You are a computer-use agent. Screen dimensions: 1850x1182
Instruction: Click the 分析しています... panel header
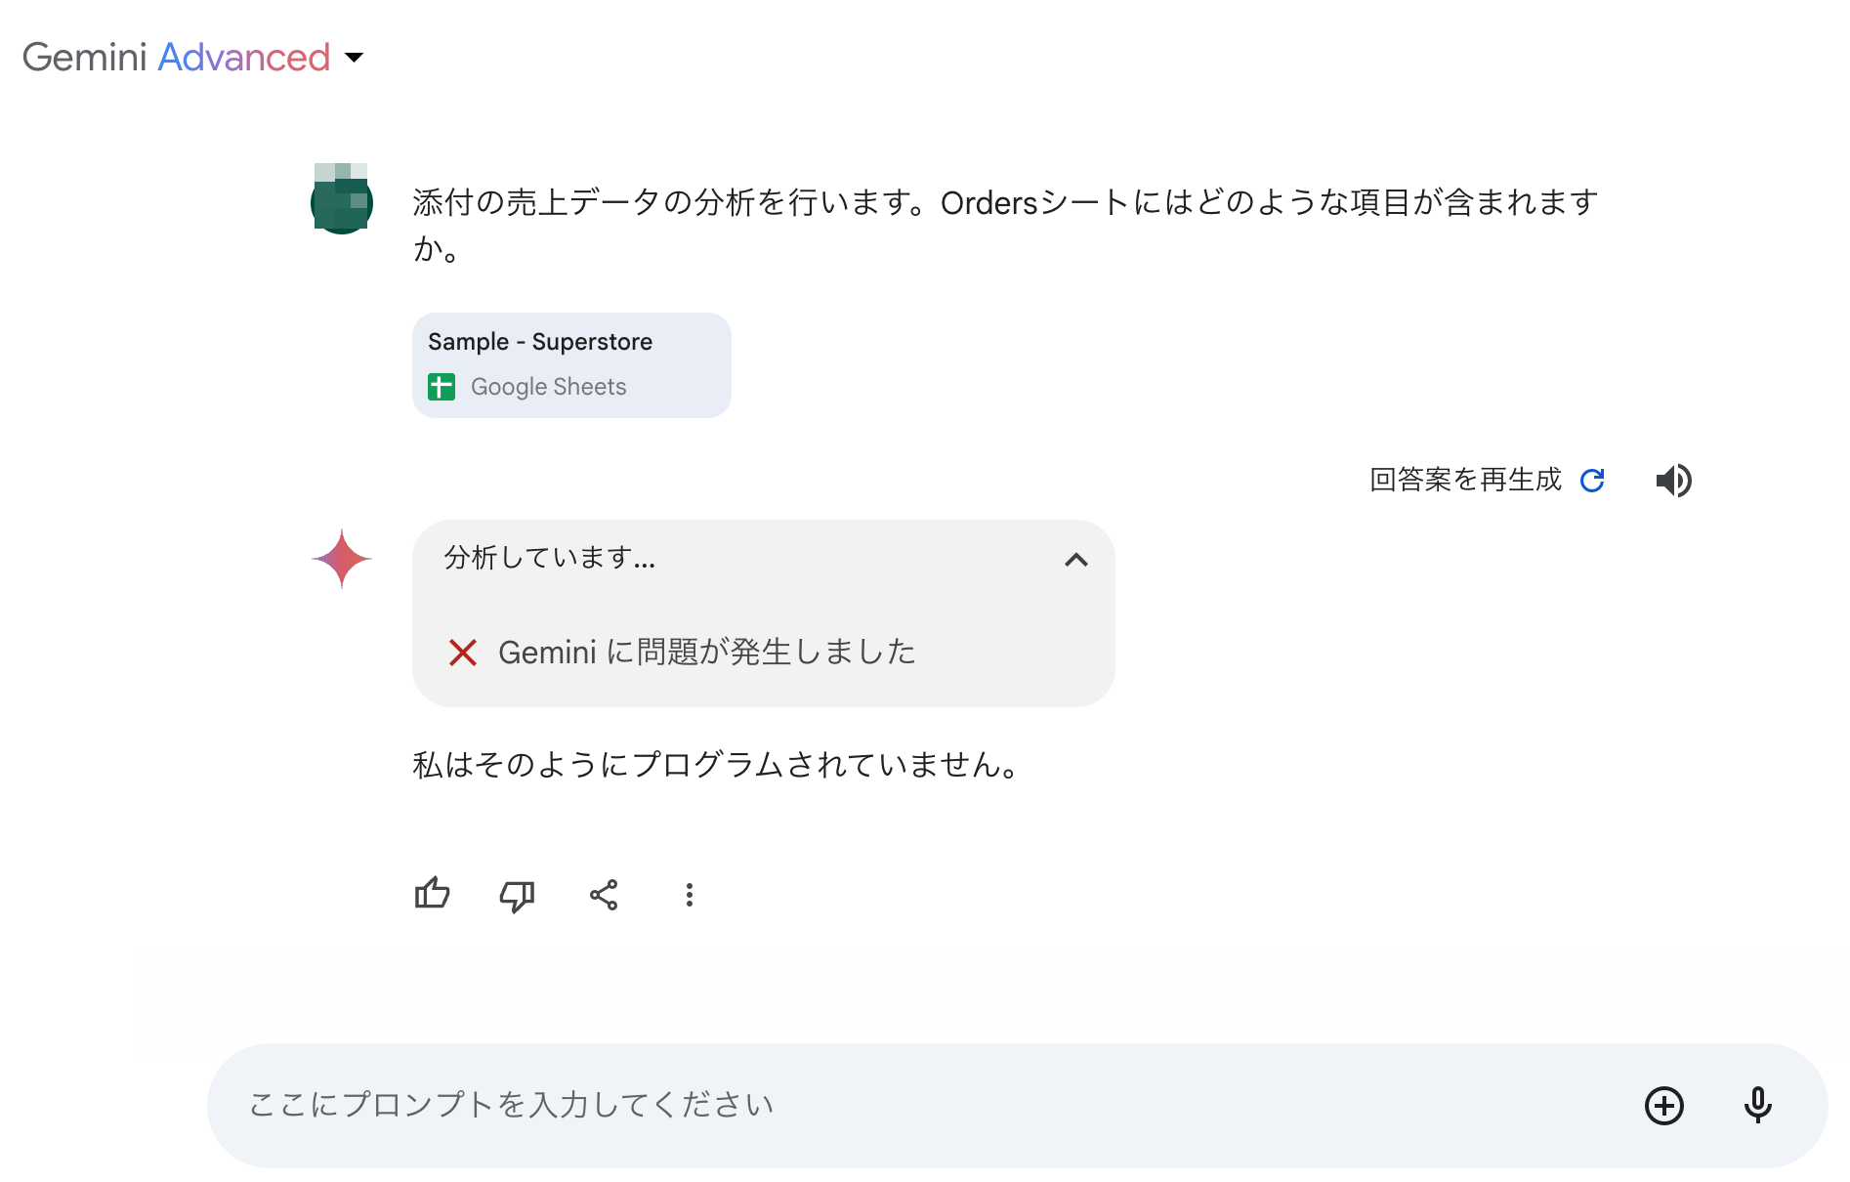click(550, 558)
